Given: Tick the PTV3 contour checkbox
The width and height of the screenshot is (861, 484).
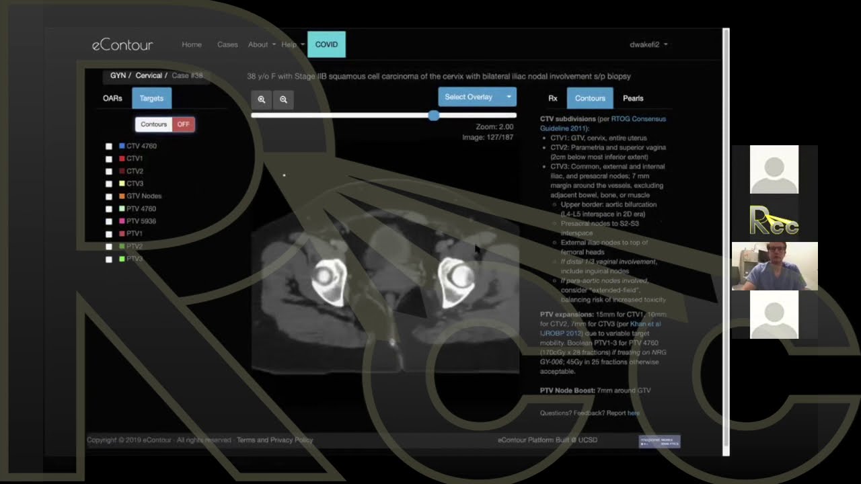Looking at the screenshot, I should pyautogui.click(x=109, y=259).
